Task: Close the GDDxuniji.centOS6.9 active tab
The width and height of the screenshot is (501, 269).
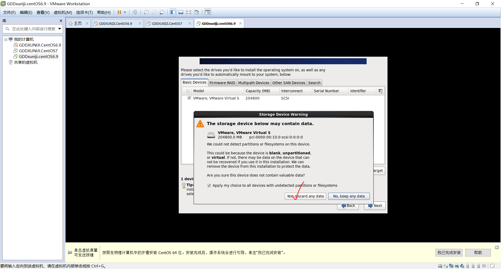Action: click(240, 24)
